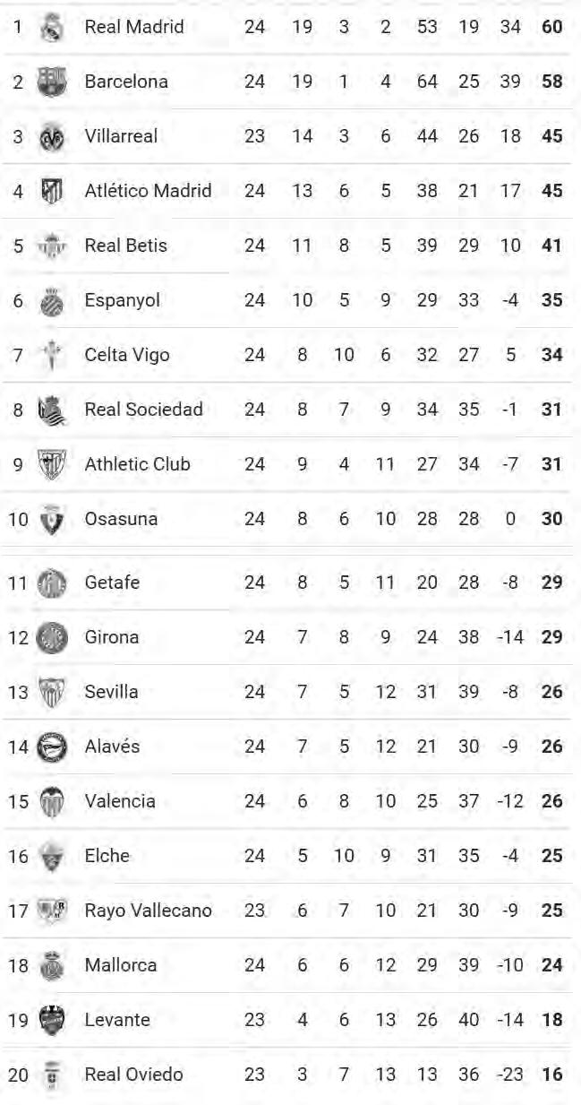
Task: Click the Atlético Madrid club crest
Action: click(x=51, y=191)
